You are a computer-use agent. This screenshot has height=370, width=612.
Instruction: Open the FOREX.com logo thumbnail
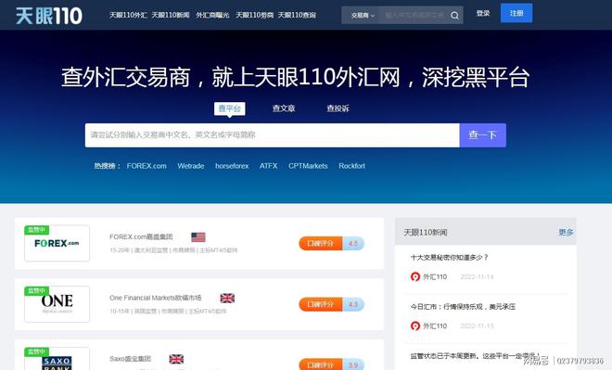(57, 243)
